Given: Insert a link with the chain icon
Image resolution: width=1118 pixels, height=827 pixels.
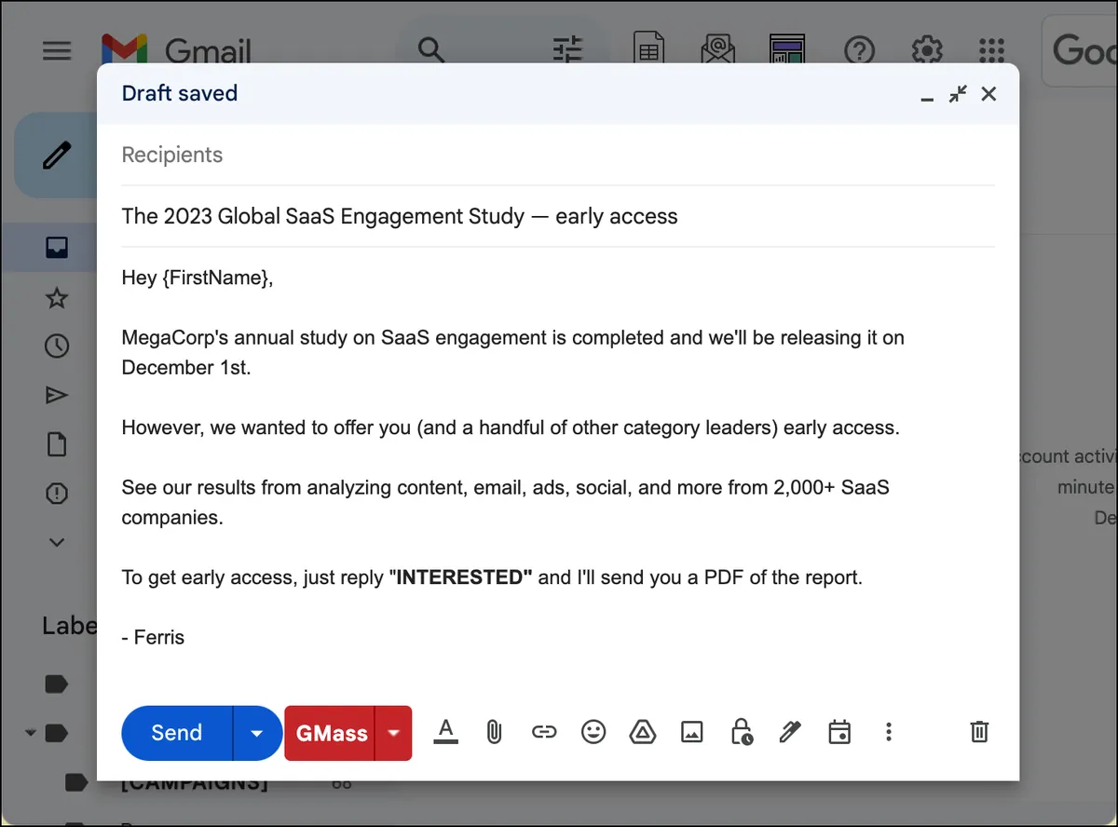Looking at the screenshot, I should (x=544, y=732).
